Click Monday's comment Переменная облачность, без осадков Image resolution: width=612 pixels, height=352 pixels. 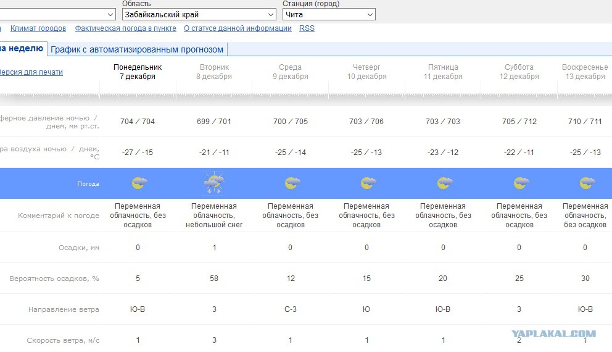(138, 216)
